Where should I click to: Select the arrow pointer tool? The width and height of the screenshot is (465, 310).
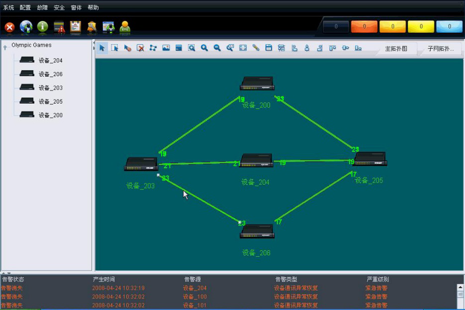coord(102,48)
